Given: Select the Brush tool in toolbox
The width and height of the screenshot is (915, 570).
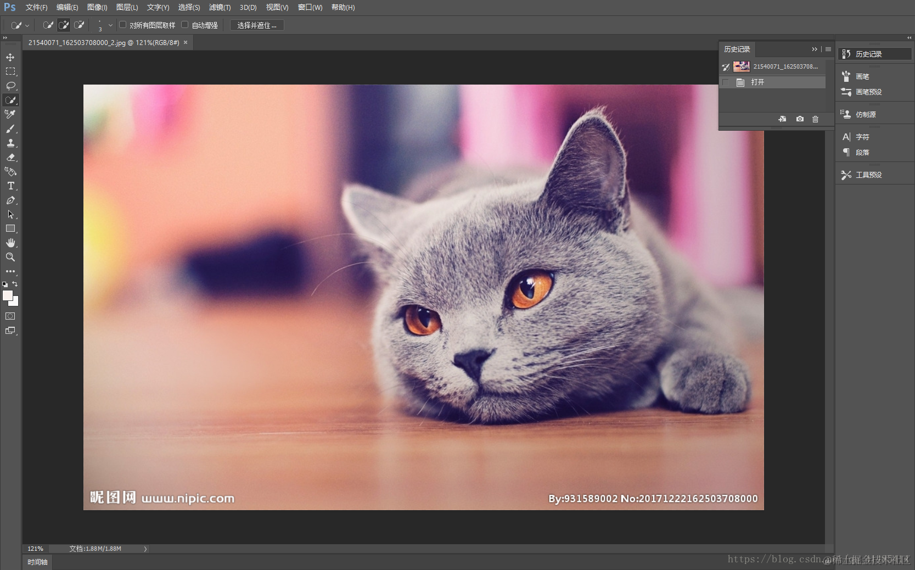Looking at the screenshot, I should click(x=10, y=128).
